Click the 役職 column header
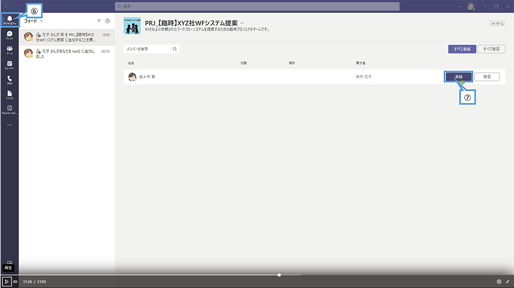The image size is (514, 288). pos(244,63)
